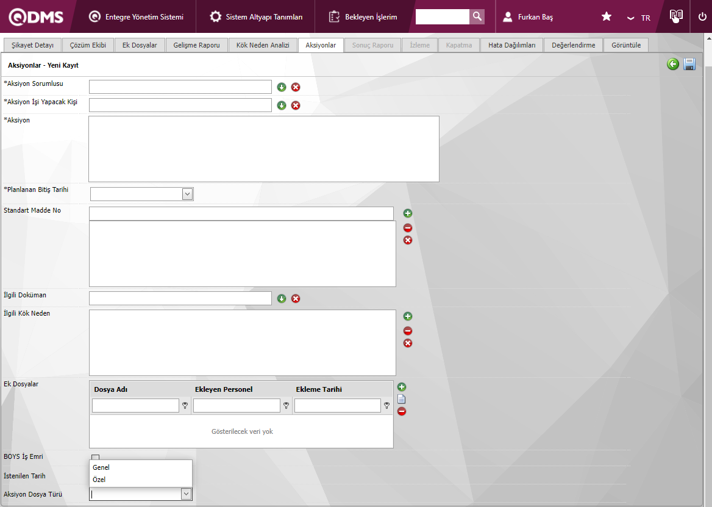Open language TR selector

coord(639,18)
